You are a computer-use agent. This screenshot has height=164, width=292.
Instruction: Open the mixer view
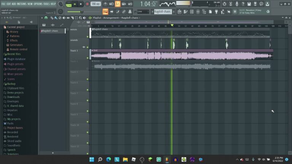pyautogui.click(x=198, y=12)
